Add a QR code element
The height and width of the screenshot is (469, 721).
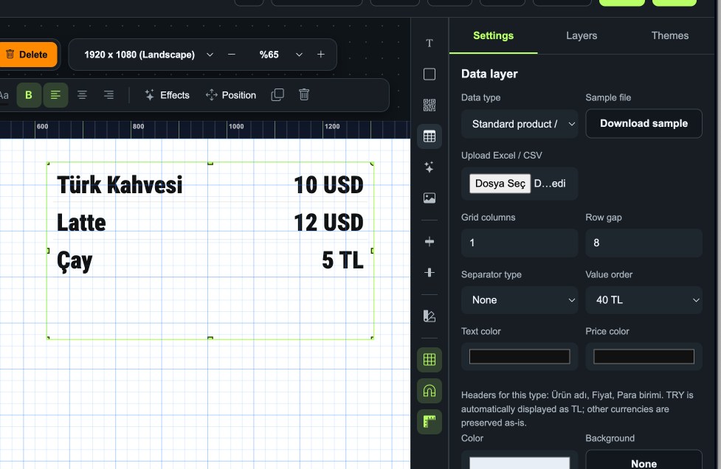[430, 105]
